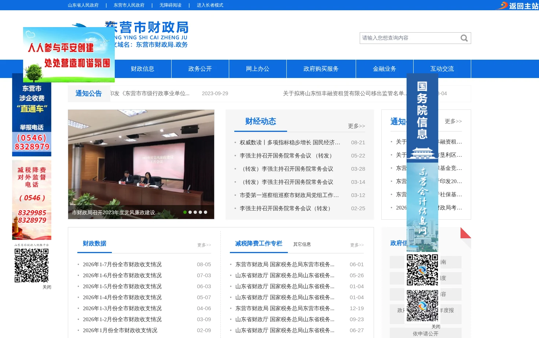Visit the 东营市人民政府 top link

pyautogui.click(x=129, y=5)
